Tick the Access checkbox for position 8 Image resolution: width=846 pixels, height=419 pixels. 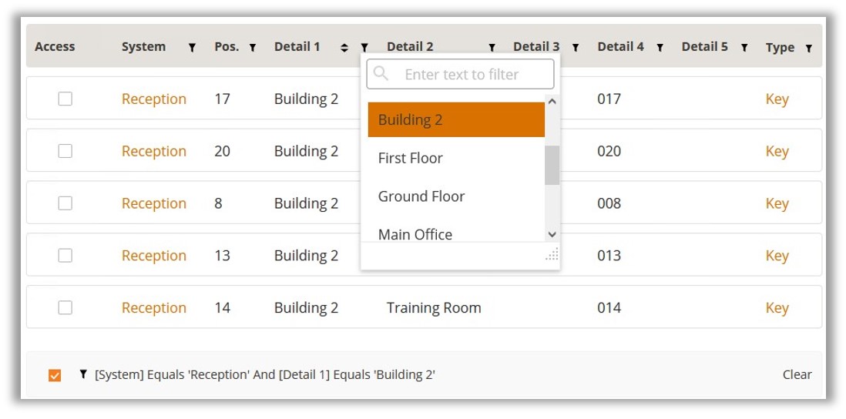click(65, 203)
